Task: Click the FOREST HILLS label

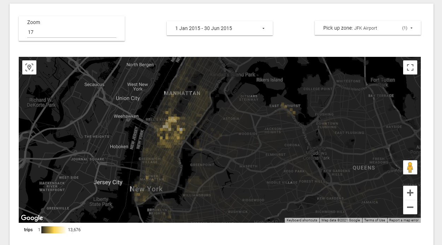Action: click(x=312, y=181)
